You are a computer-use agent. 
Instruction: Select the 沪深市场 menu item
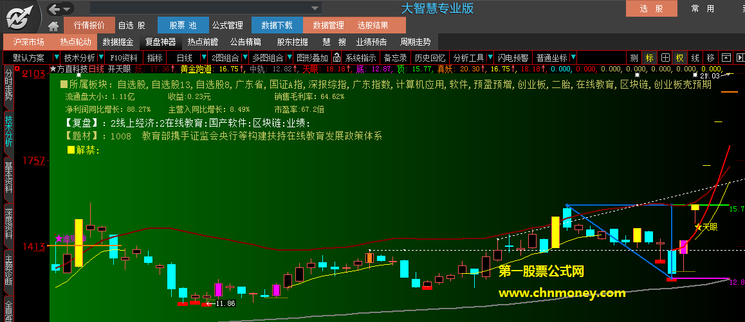[x=28, y=42]
